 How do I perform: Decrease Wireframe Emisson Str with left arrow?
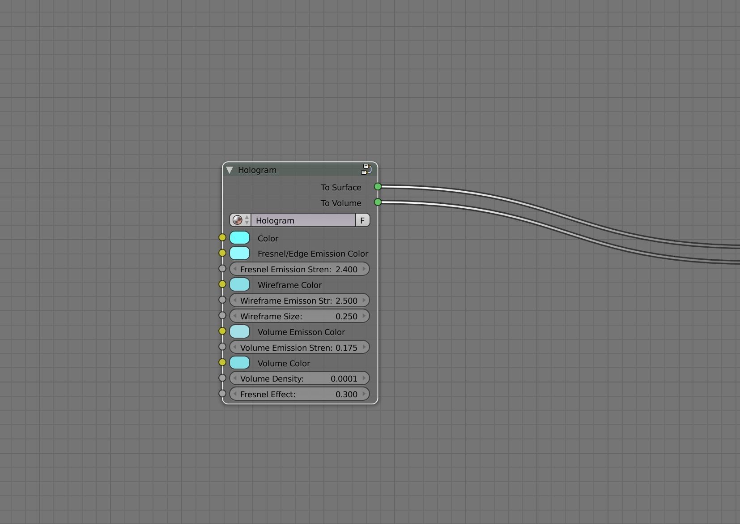pos(235,300)
